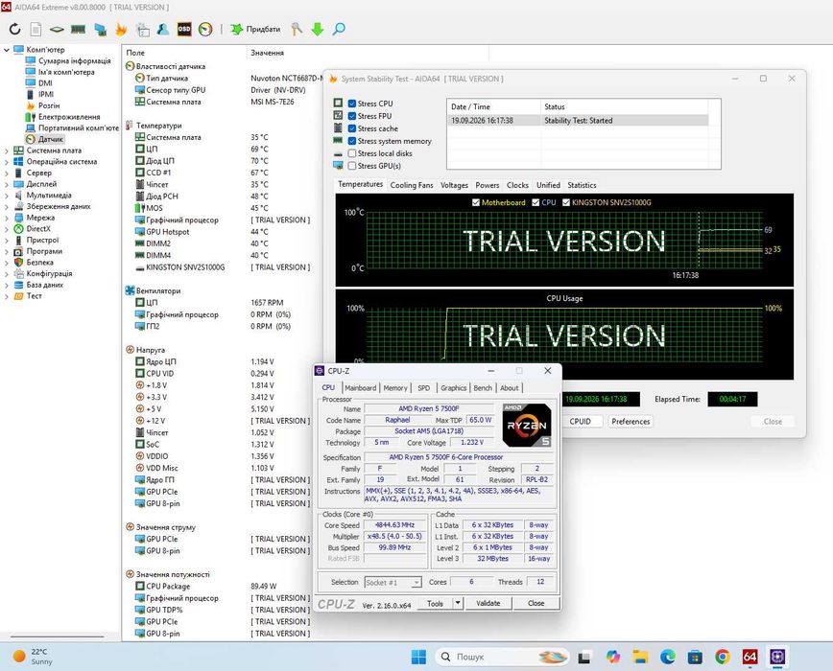The image size is (833, 671).
Task: Switch to AIDA64 via taskbar icon
Action: [x=750, y=657]
